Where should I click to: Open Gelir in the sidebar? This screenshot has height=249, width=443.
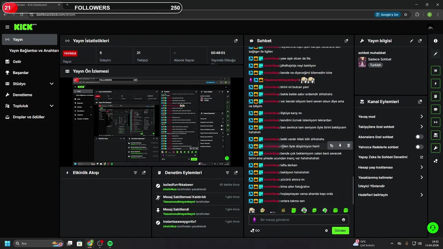coord(17,62)
